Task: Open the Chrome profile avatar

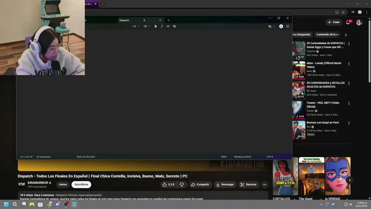Action: (x=360, y=12)
